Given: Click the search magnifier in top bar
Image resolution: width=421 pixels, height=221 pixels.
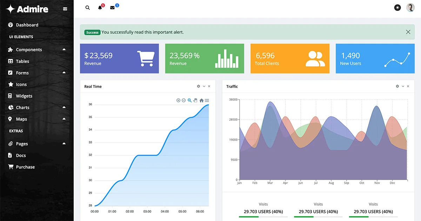Looking at the screenshot, I should (x=87, y=7).
